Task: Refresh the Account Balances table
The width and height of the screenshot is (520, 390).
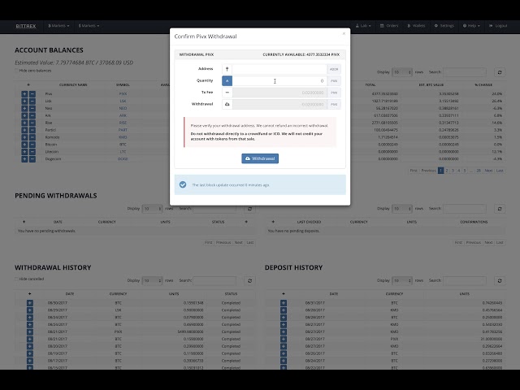Action: [500, 72]
